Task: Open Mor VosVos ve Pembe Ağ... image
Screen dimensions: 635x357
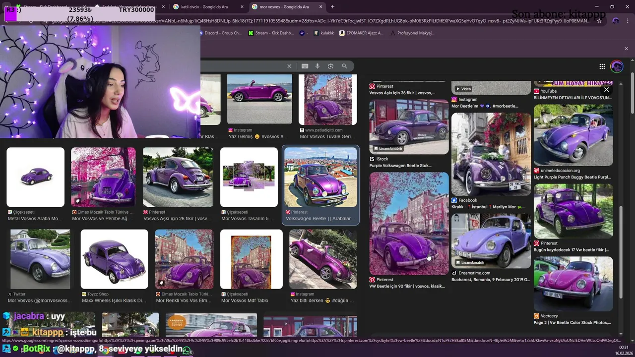Action: (103, 177)
